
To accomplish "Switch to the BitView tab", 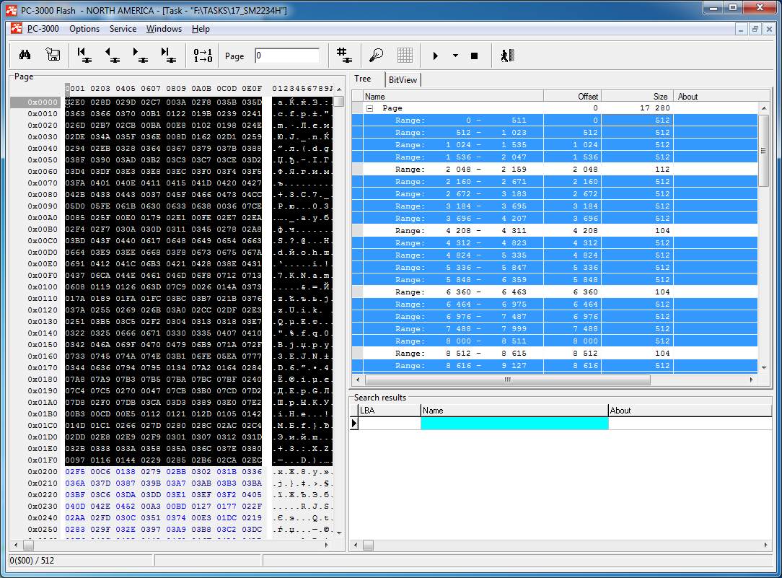I will point(403,80).
